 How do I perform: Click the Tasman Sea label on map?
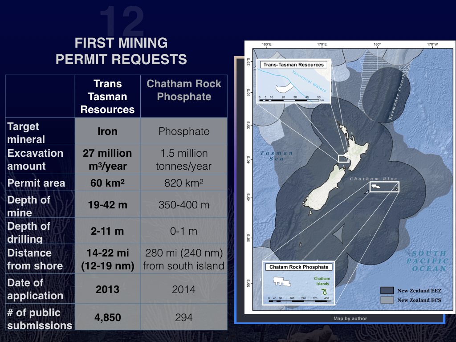click(x=277, y=156)
